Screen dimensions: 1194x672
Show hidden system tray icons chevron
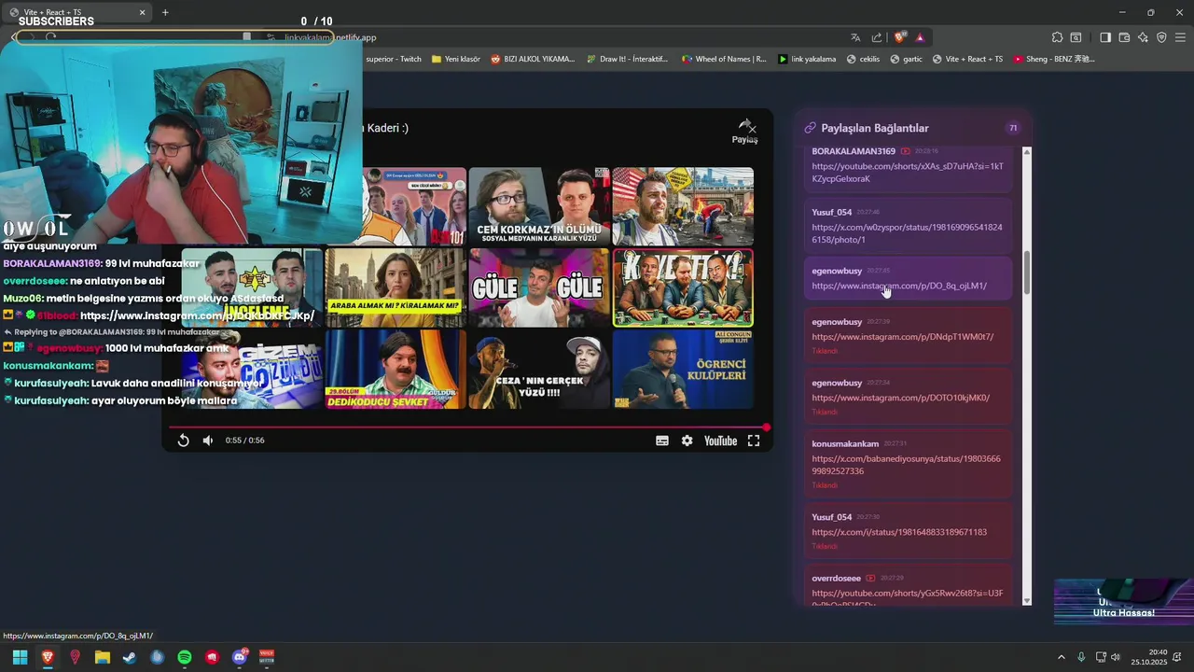(1061, 657)
